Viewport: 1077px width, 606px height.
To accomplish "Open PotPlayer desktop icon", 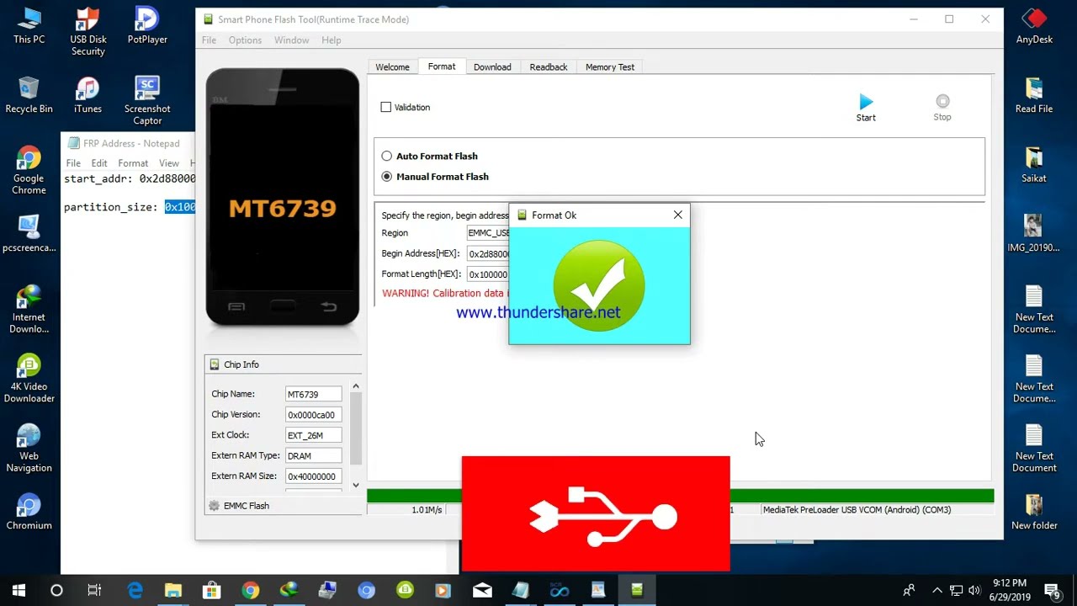I will coord(147,25).
